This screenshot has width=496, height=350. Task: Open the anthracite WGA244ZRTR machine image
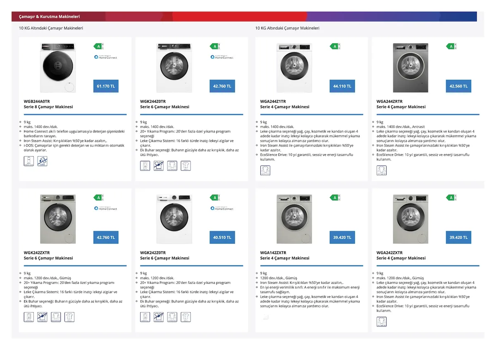pos(411,68)
